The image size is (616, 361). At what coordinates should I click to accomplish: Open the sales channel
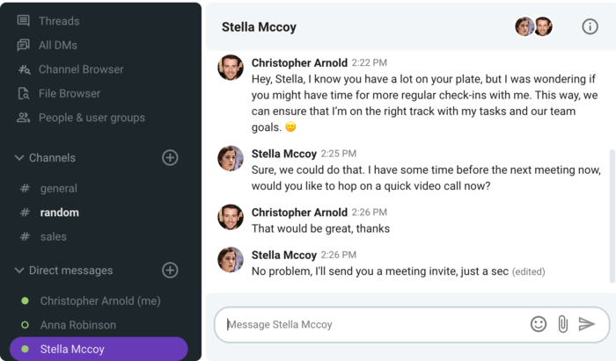53,236
